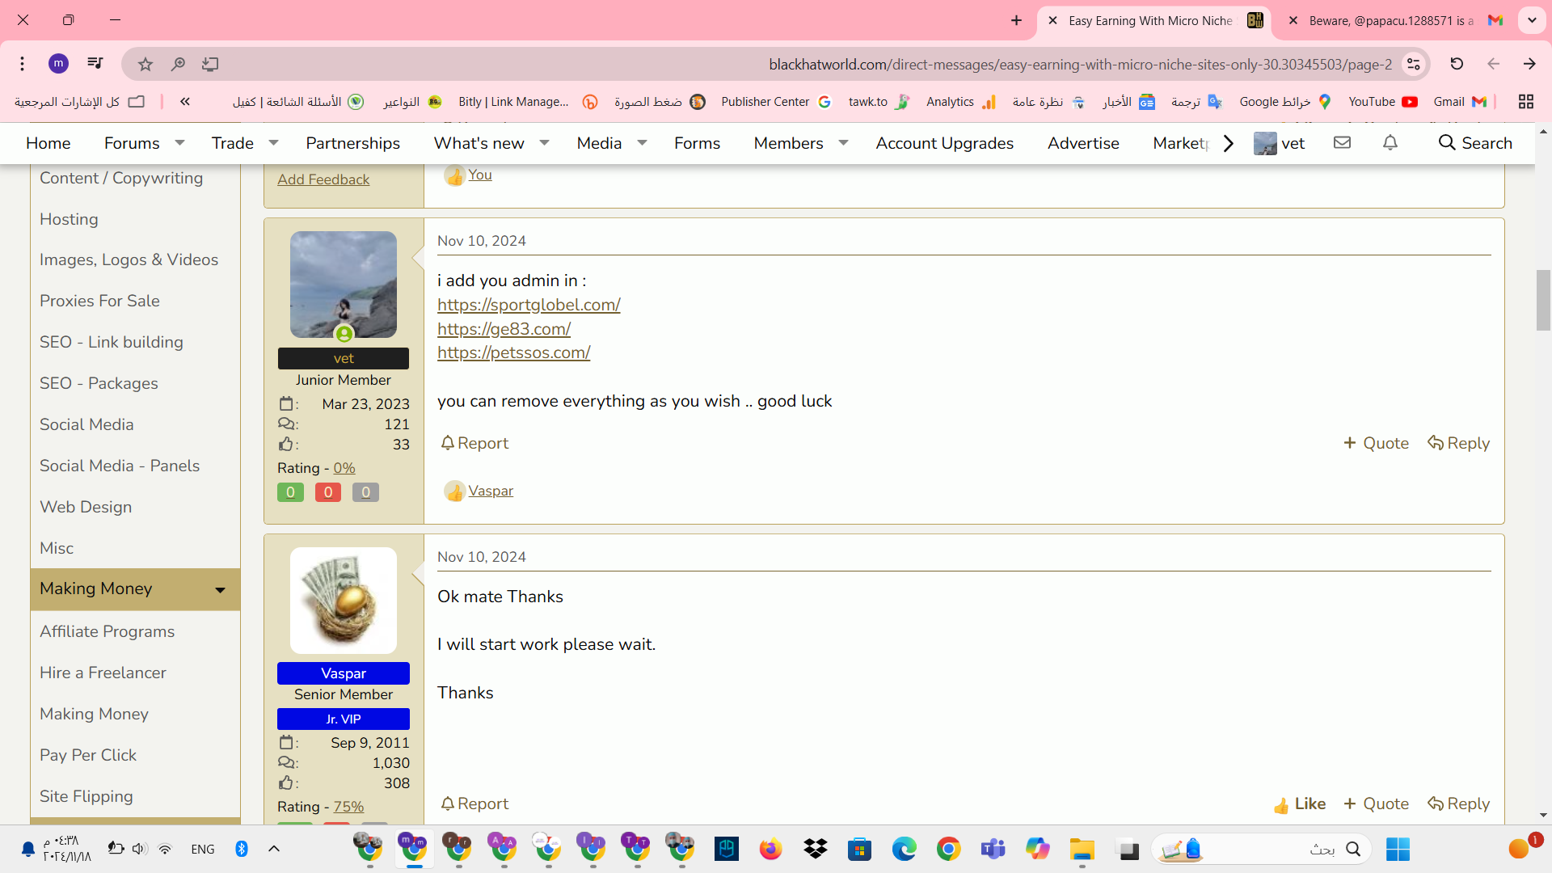Open Dropbox from the taskbar
The image size is (1552, 873).
[x=816, y=849]
